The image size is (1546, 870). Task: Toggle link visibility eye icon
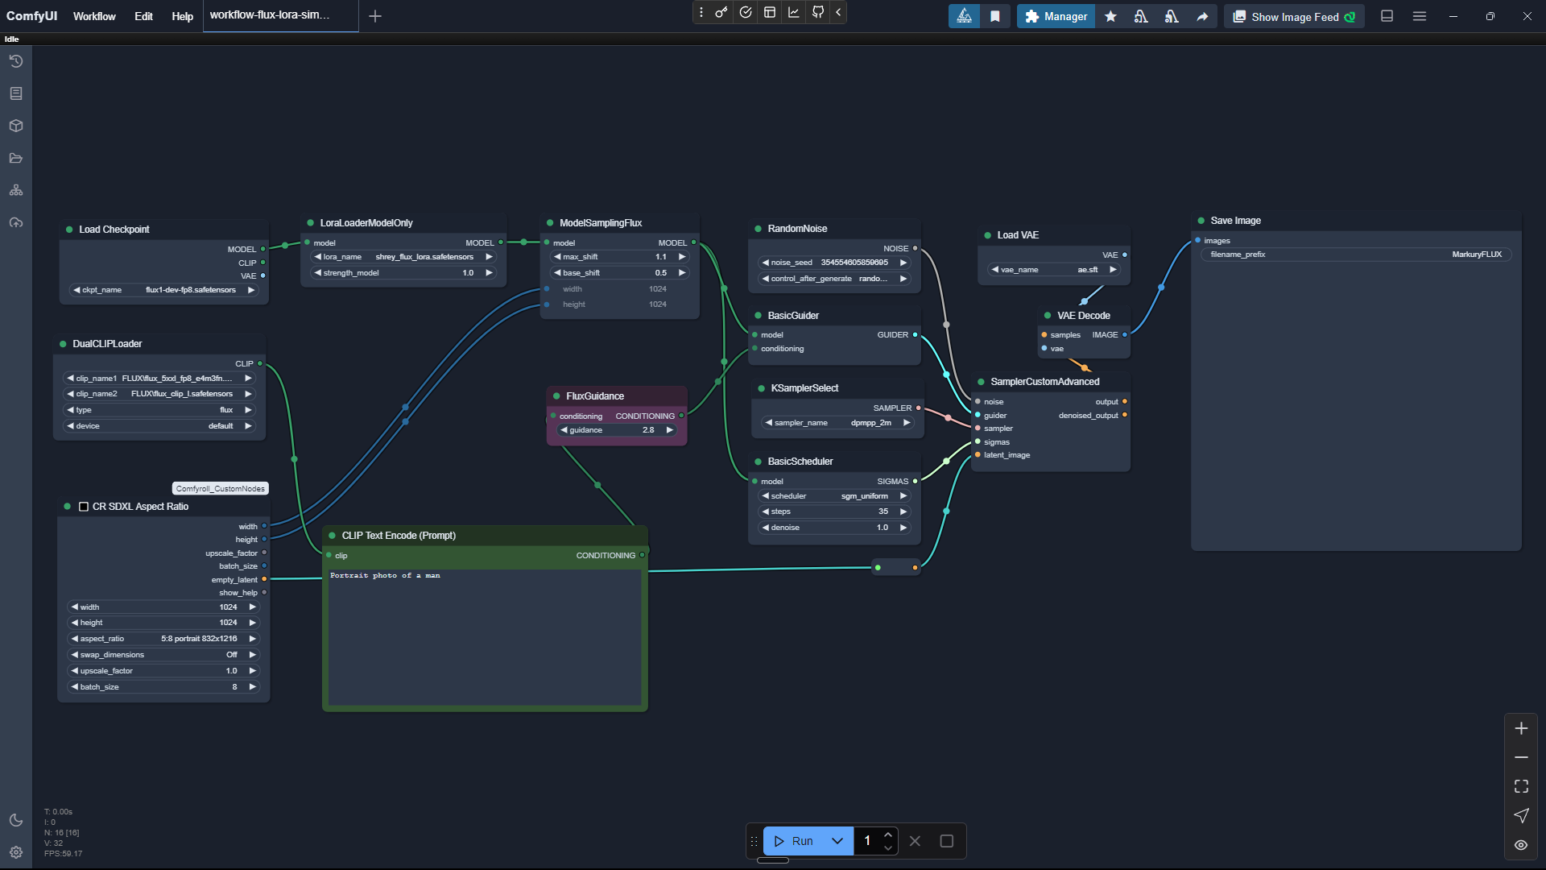(1521, 845)
